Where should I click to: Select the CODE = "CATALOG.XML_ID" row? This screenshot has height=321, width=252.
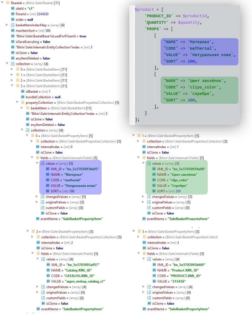pos(73,276)
